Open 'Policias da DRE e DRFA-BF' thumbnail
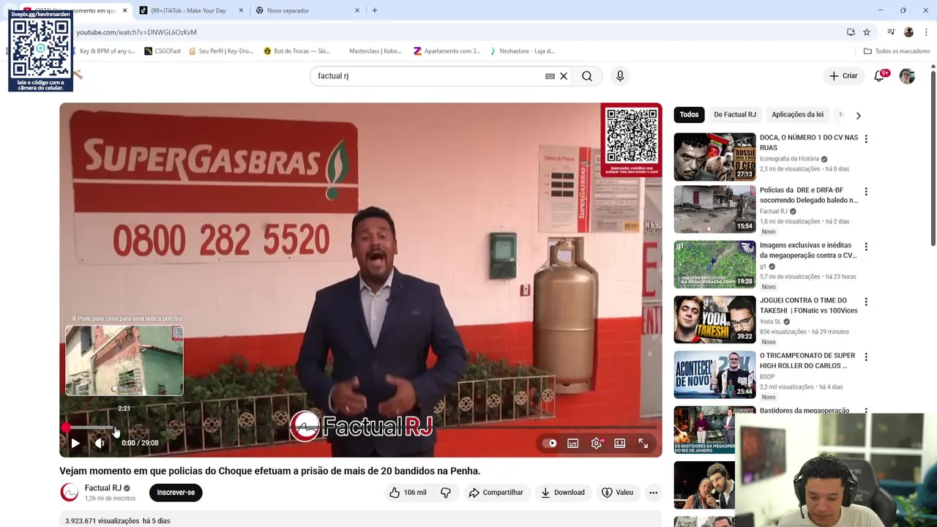 click(x=714, y=209)
